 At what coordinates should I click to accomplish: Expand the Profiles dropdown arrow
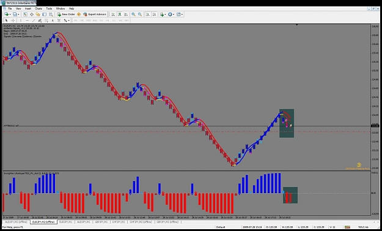coord(18,15)
